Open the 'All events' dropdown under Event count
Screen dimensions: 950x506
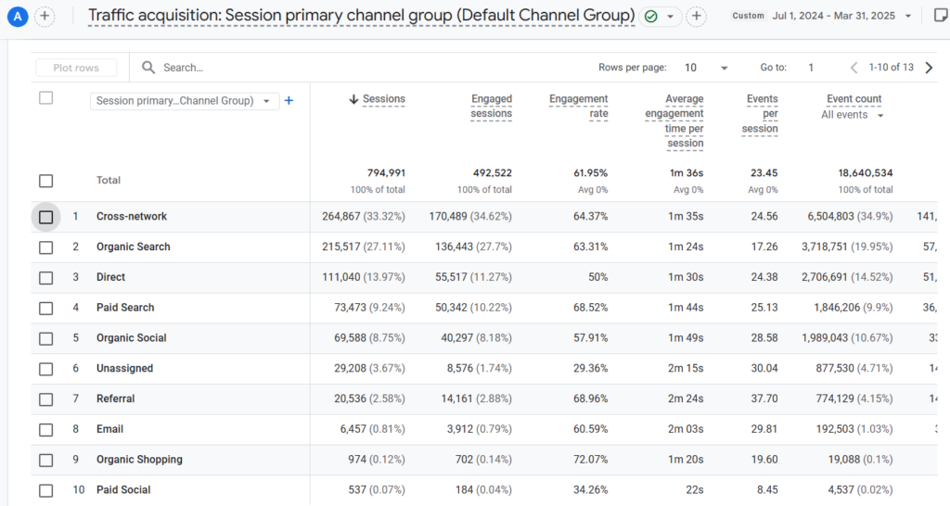[853, 115]
